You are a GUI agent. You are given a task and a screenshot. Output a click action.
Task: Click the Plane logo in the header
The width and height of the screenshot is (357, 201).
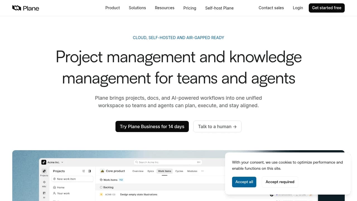point(26,8)
